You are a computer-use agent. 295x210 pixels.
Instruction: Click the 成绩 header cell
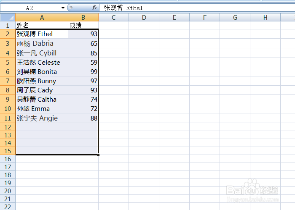pyautogui.click(x=83, y=25)
